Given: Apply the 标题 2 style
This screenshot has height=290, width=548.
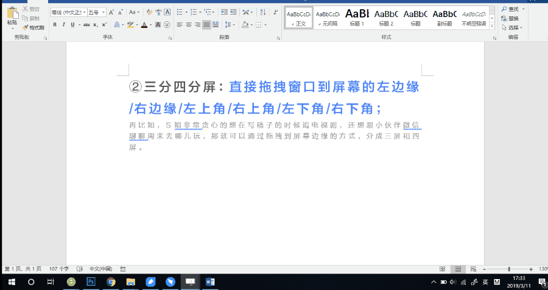Looking at the screenshot, I should [x=386, y=18].
